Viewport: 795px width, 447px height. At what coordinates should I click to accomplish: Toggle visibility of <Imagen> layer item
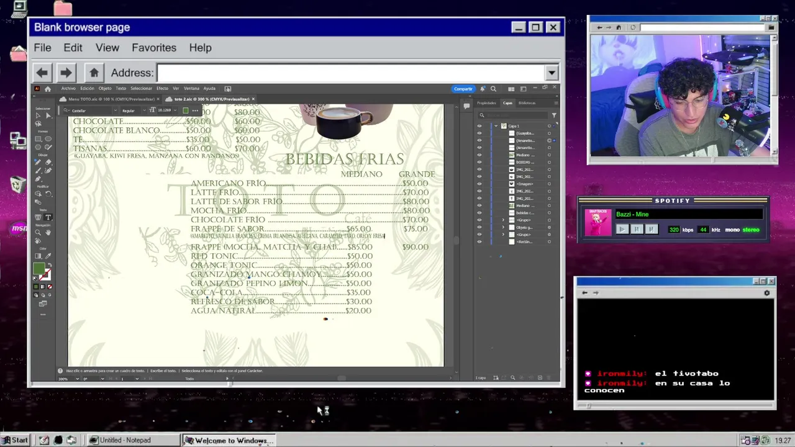pyautogui.click(x=479, y=184)
